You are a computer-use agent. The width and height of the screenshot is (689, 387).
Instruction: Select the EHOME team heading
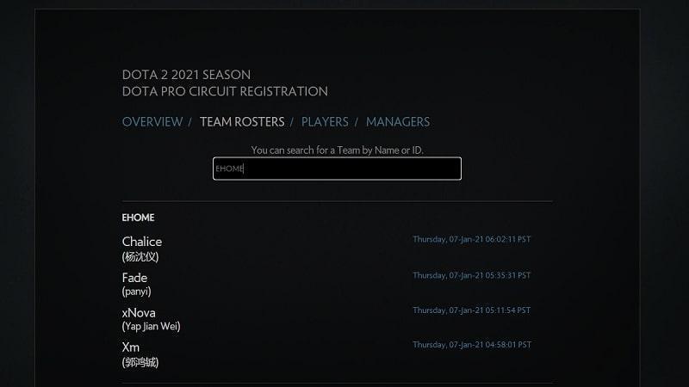click(x=138, y=218)
